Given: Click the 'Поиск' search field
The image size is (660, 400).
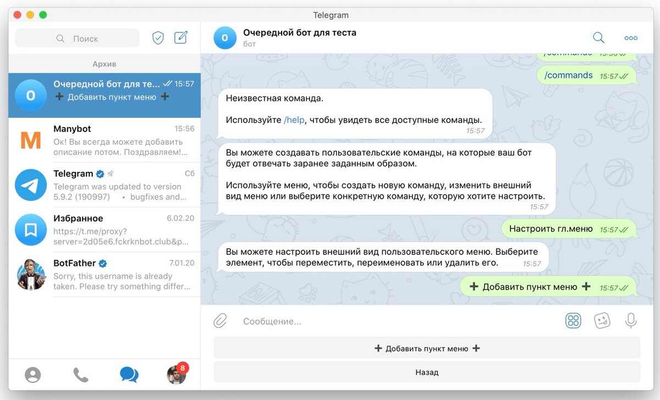Looking at the screenshot, I should click(x=78, y=38).
